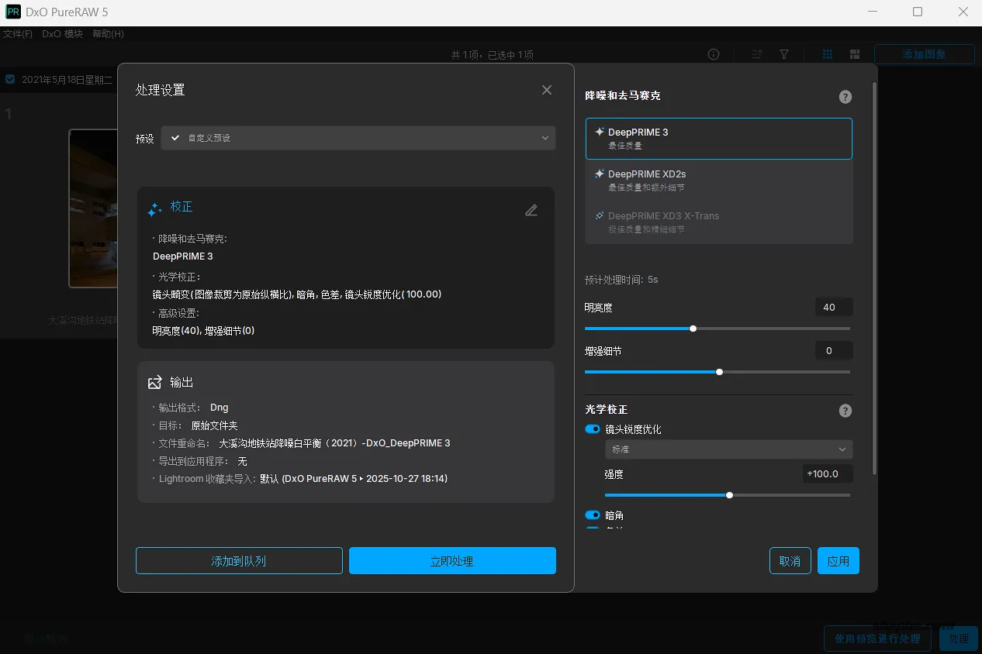
Task: Expand the 标准 lens sharpness dropdown
Action: point(728,449)
